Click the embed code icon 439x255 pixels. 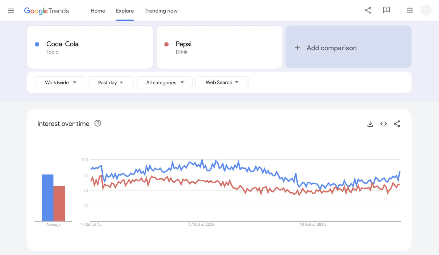(383, 124)
